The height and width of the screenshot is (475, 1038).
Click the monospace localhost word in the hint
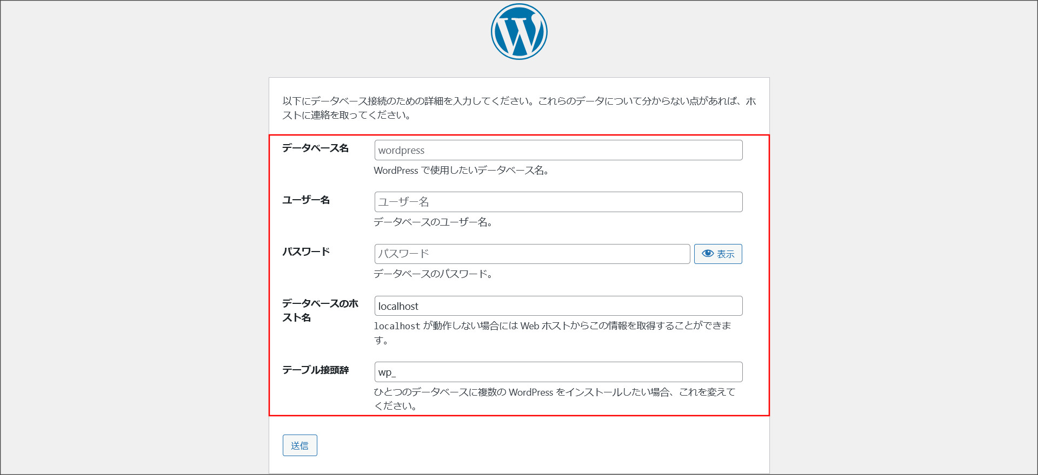[397, 326]
